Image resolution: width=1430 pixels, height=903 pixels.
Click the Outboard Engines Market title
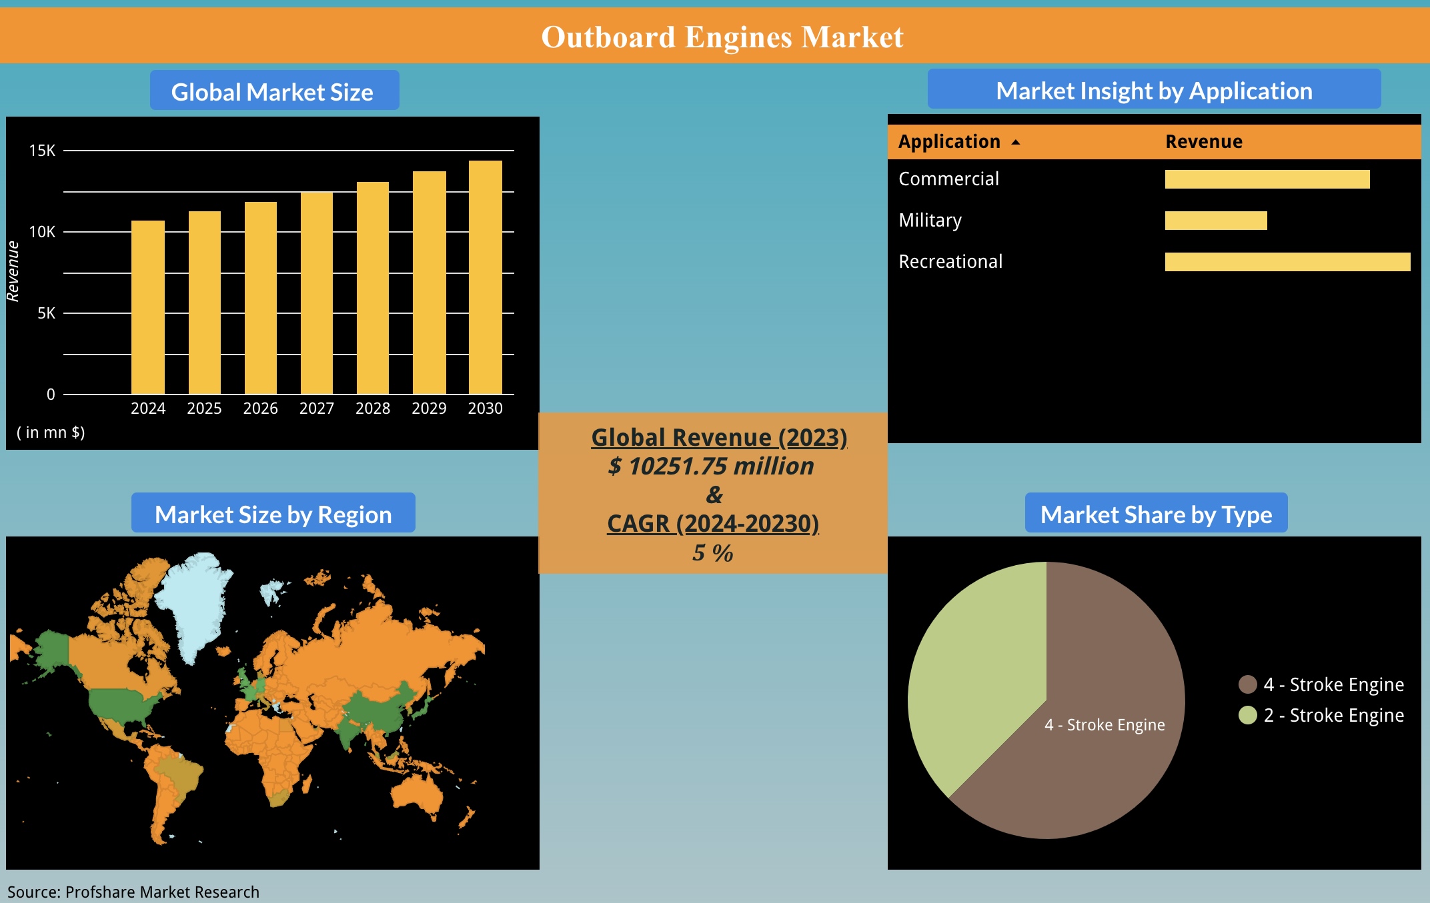tap(722, 37)
